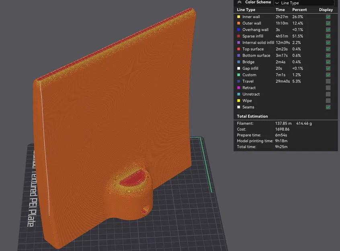The height and width of the screenshot is (251, 340).
Task: Click the blue Overhang wall color swatch
Action: click(x=238, y=30)
